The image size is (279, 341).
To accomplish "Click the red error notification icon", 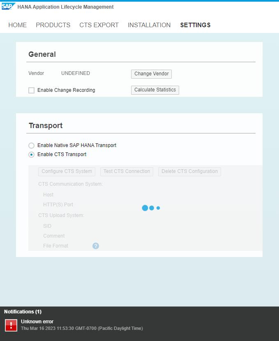I will 11,325.
